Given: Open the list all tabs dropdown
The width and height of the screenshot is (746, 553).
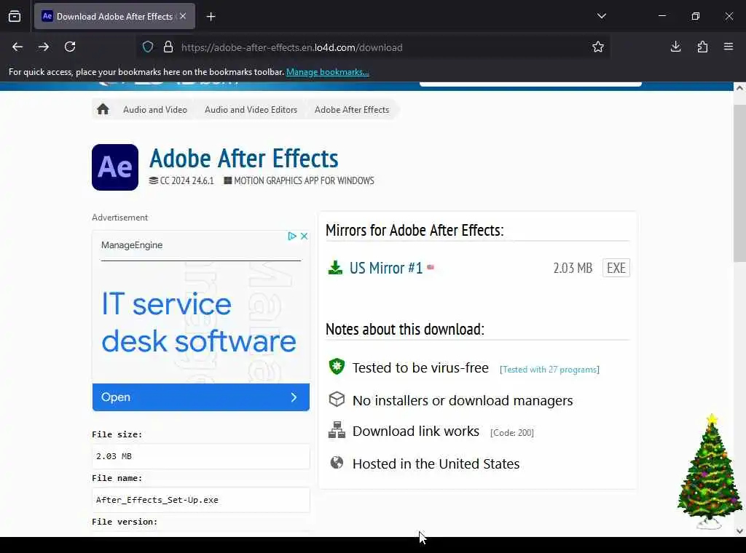Looking at the screenshot, I should coord(601,16).
